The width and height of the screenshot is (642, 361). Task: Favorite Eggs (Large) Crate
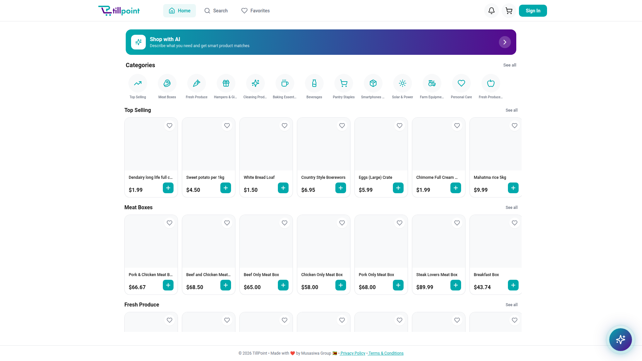400,126
